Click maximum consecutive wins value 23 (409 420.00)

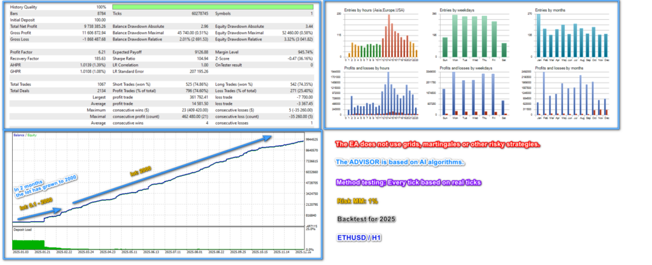tap(195, 110)
